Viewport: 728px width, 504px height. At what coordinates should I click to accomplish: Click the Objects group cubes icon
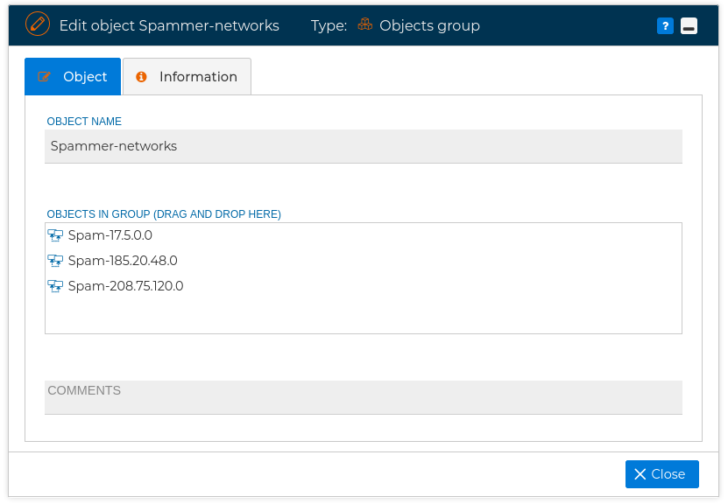(x=365, y=24)
